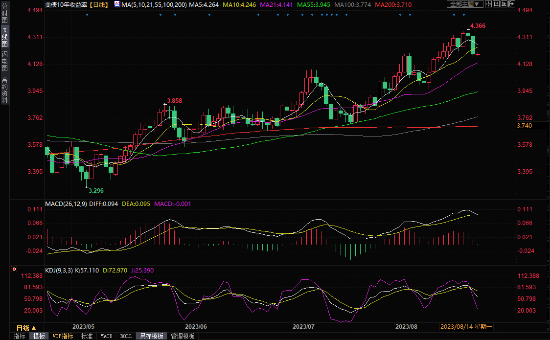Apply the BOLL template
The height and width of the screenshot is (340, 550).
(x=126, y=336)
